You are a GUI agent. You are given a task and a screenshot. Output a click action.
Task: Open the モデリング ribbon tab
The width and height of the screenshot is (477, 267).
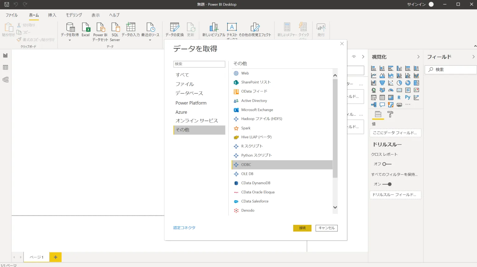[74, 15]
